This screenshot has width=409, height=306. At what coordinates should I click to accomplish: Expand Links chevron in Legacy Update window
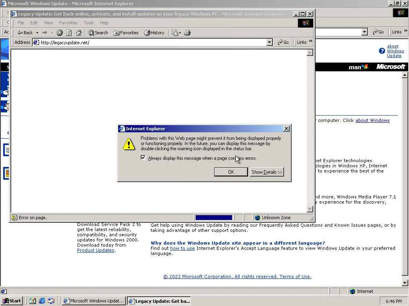click(310, 41)
